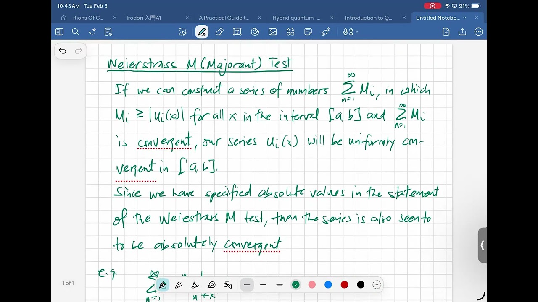Tap the 91% battery indicator
The height and width of the screenshot is (302, 538).
click(x=470, y=6)
